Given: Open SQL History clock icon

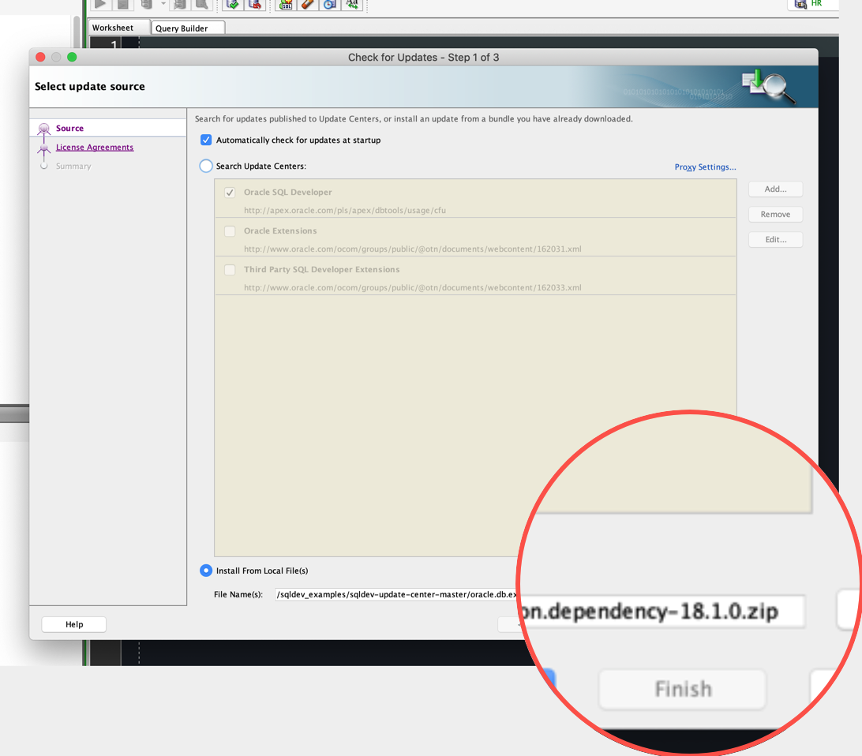Looking at the screenshot, I should [x=330, y=4].
